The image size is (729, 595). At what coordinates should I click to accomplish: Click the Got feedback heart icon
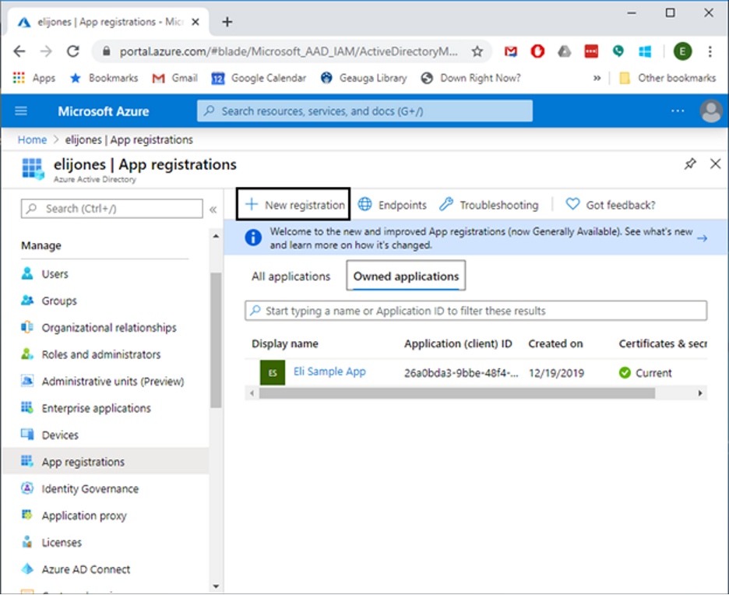(x=572, y=205)
